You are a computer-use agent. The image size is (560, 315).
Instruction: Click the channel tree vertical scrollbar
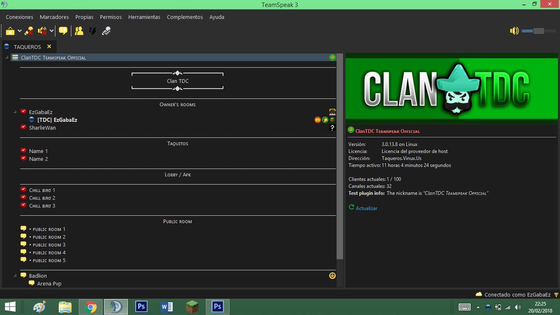pos(341,157)
